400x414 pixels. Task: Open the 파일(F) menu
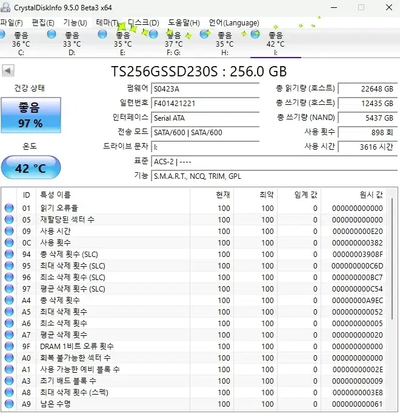click(12, 23)
